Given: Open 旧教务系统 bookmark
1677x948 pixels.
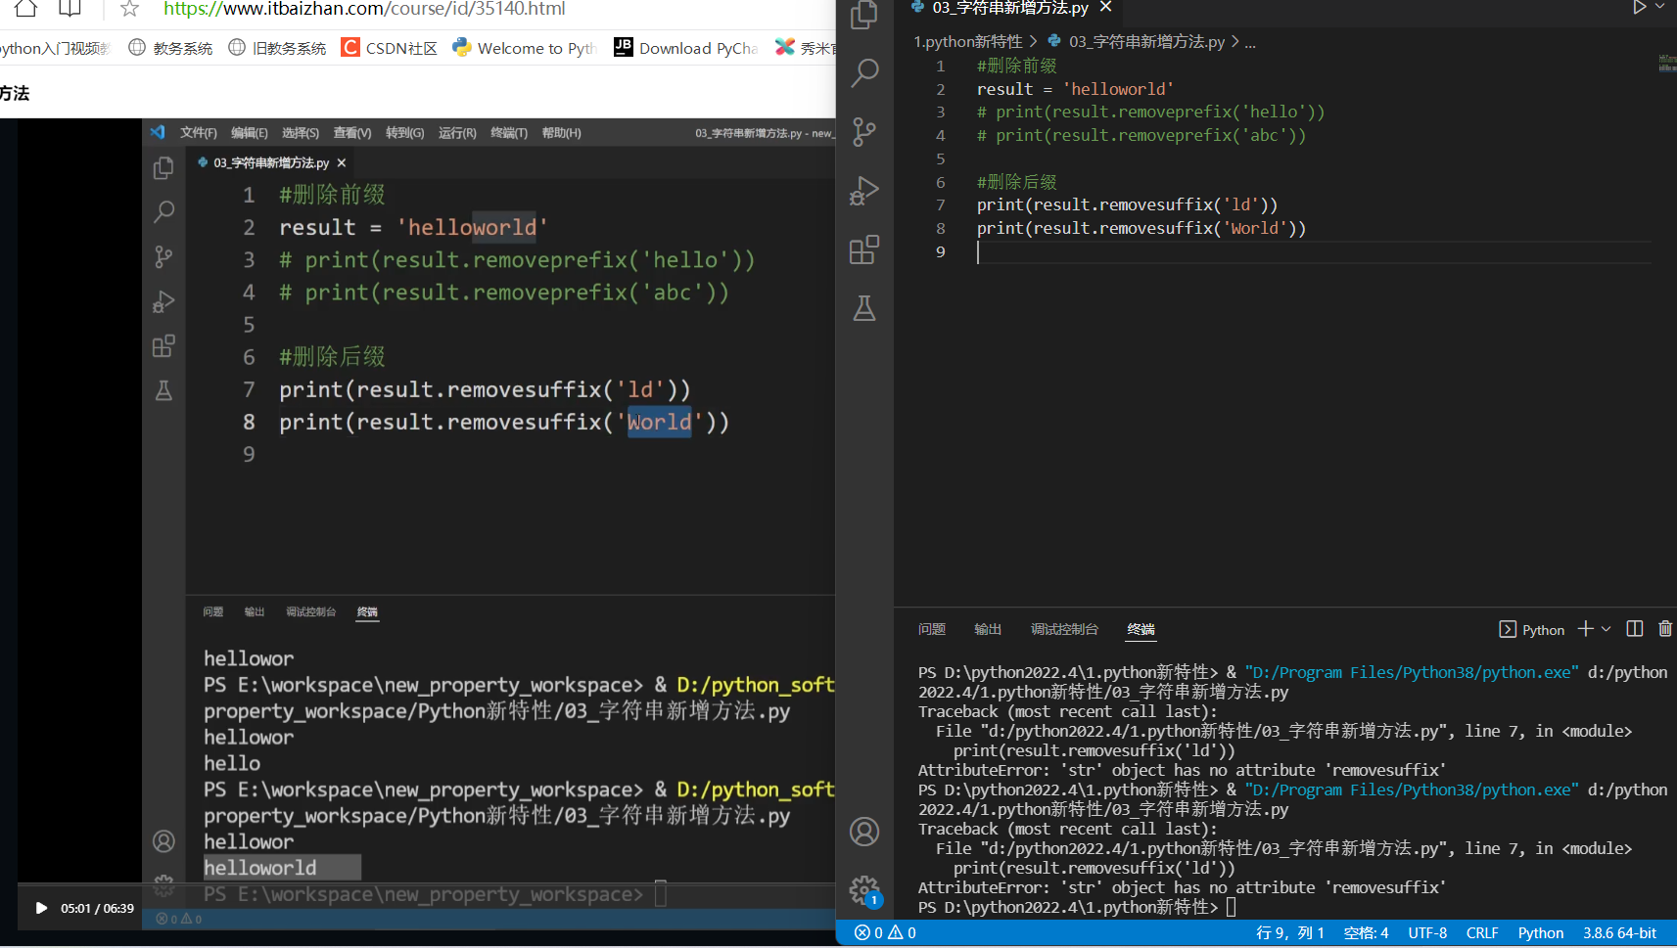Looking at the screenshot, I should point(277,48).
